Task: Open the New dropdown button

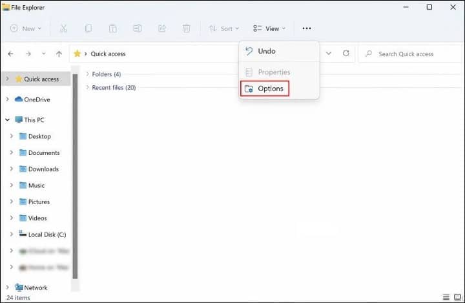Action: coord(26,28)
